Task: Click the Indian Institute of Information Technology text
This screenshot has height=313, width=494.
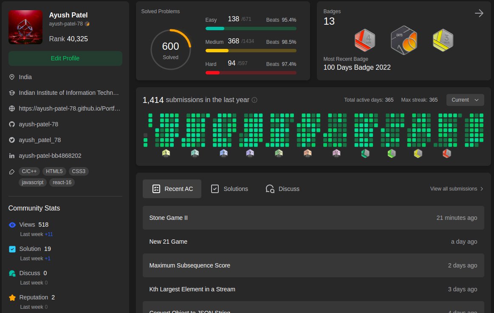Action: [69, 93]
